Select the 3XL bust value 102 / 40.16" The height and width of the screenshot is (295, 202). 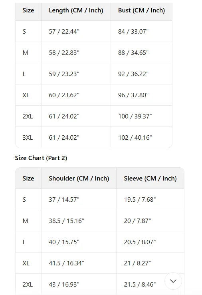pyautogui.click(x=135, y=138)
